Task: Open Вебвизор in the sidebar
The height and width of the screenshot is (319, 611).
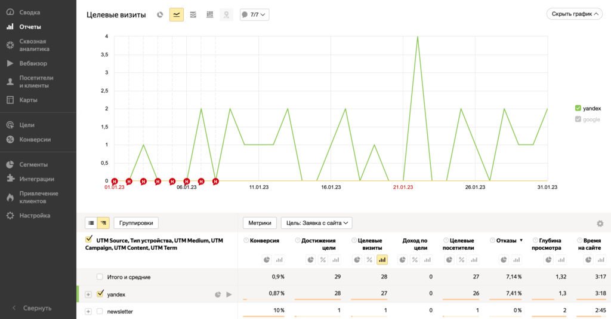Action: [x=33, y=63]
